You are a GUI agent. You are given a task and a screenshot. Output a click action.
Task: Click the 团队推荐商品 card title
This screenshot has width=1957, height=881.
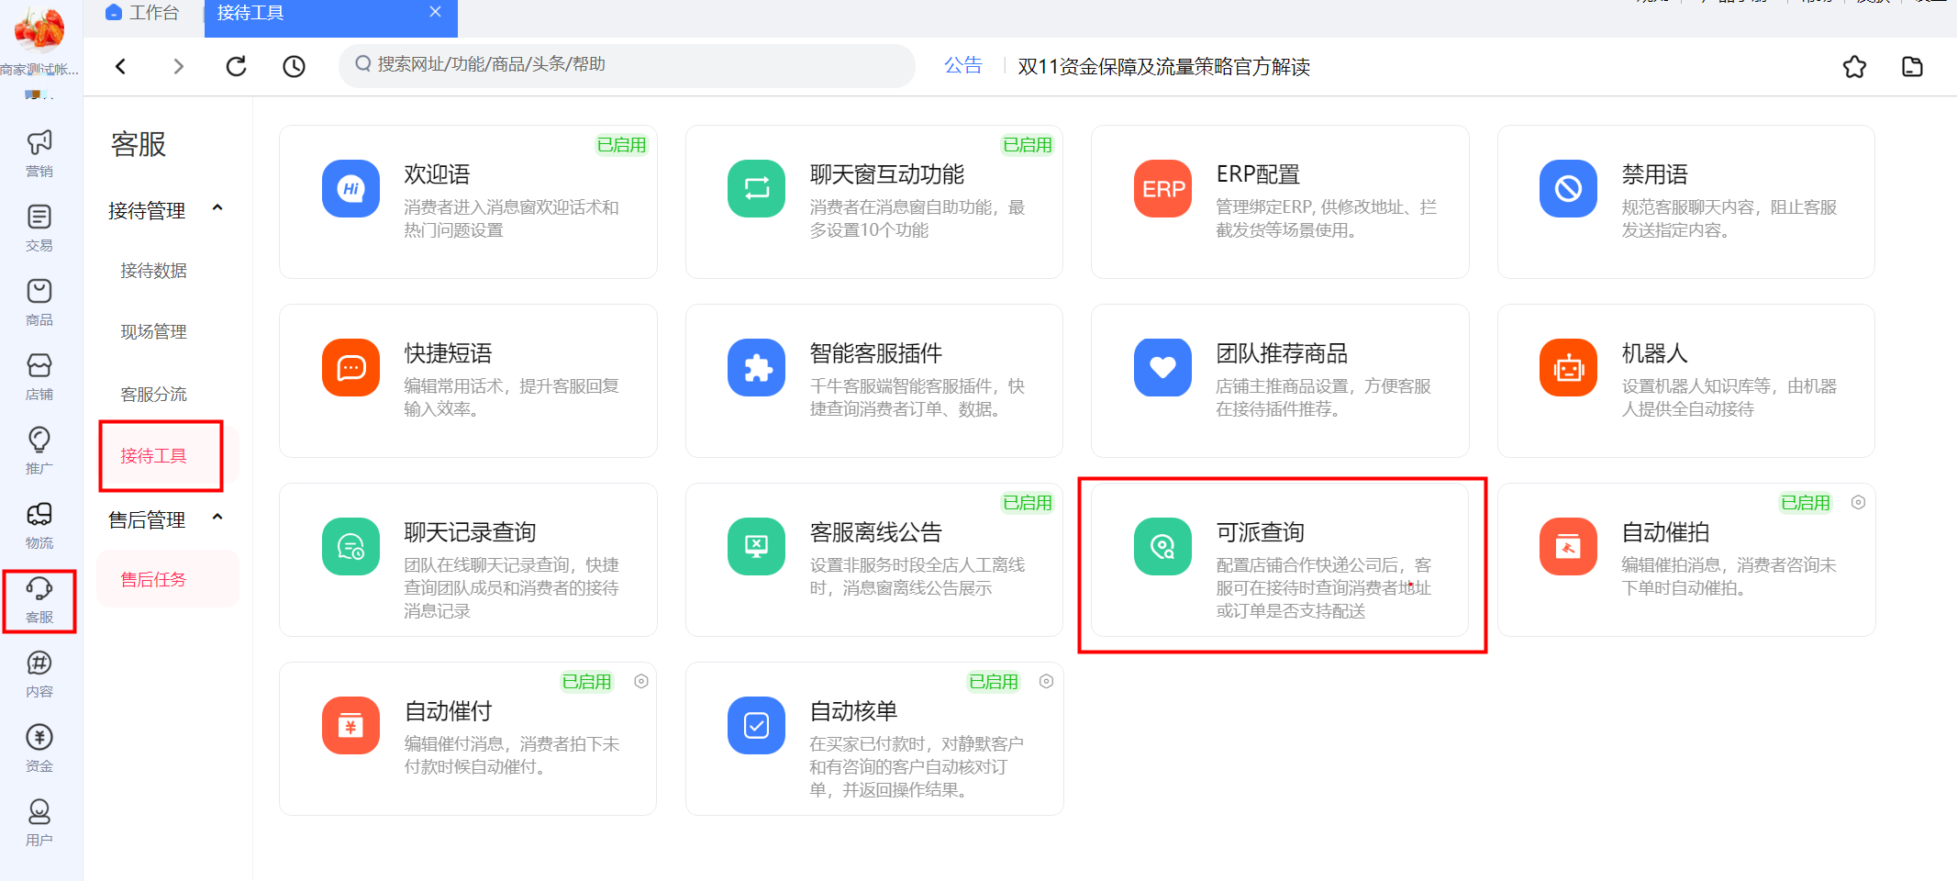point(1282,353)
